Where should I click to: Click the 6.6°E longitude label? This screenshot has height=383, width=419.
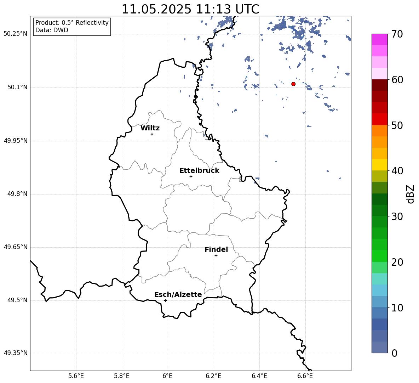(305, 376)
